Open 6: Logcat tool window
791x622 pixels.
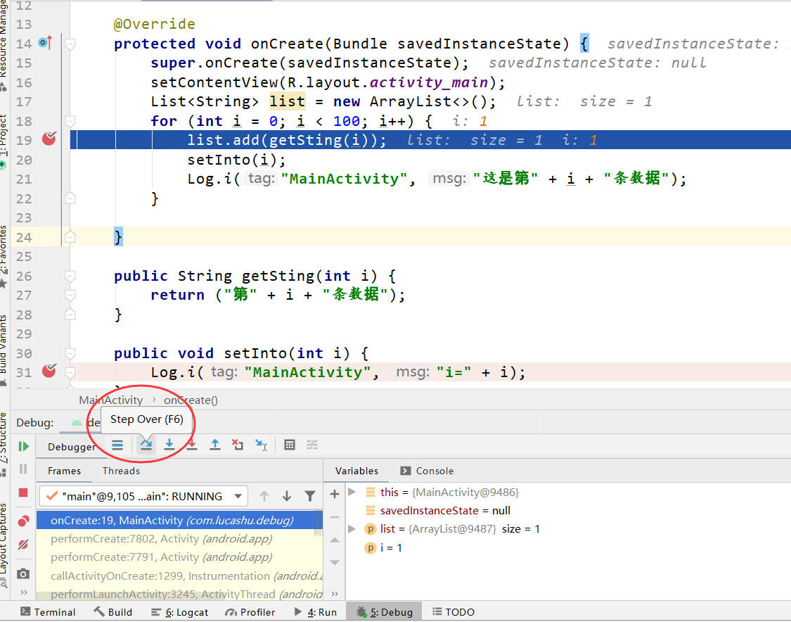pos(179,612)
